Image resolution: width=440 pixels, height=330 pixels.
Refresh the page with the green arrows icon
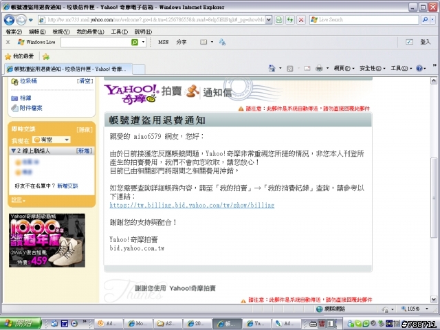click(x=290, y=20)
